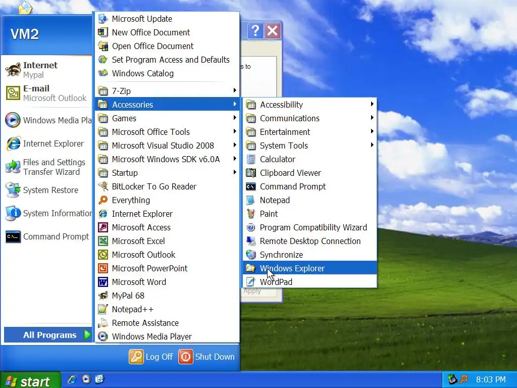Screen dimensions: 517x388
Task: Expand Microsoft Office Tools folder
Action: (x=167, y=132)
